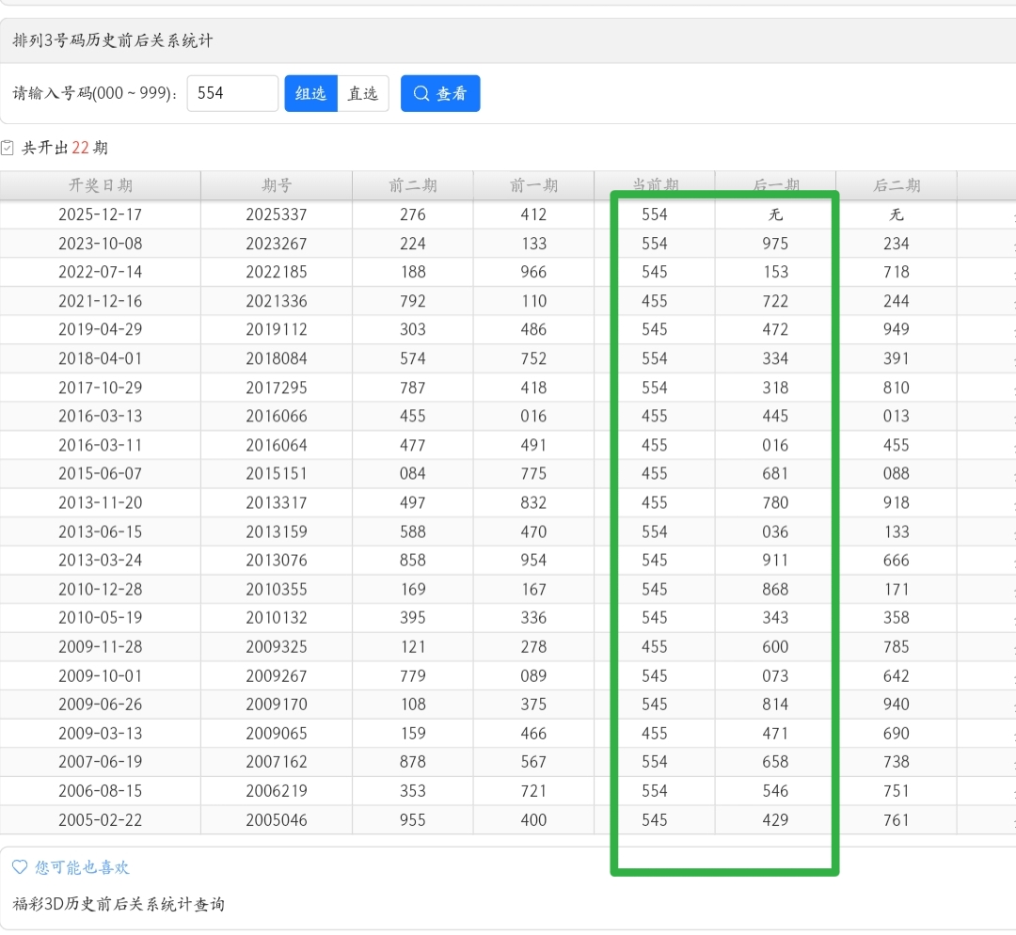The height and width of the screenshot is (935, 1016).
Task: Click the search icon in 查看 button
Action: (421, 93)
